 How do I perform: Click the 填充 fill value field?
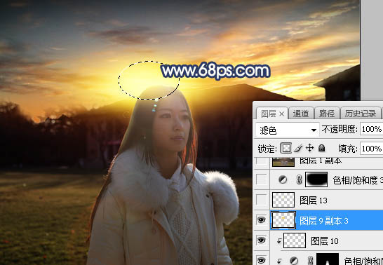tap(372, 149)
